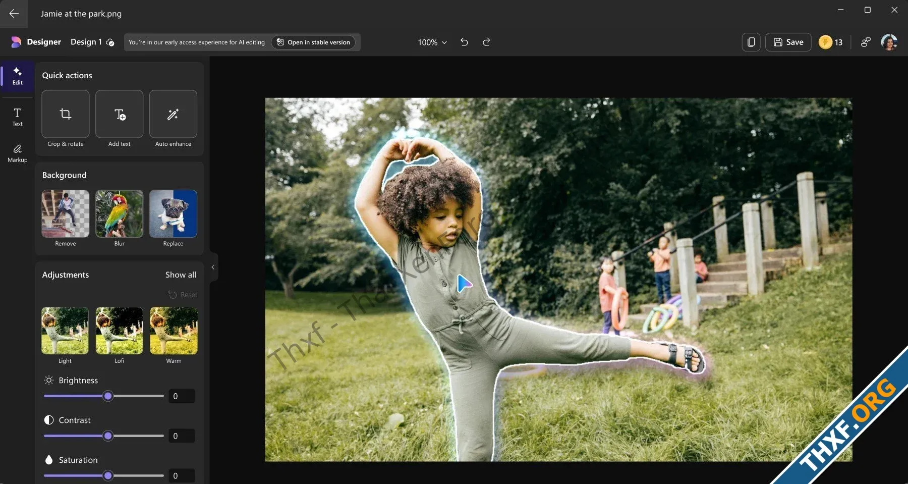Click Show all adjustments
Viewport: 908px width, 484px height.
coord(181,275)
